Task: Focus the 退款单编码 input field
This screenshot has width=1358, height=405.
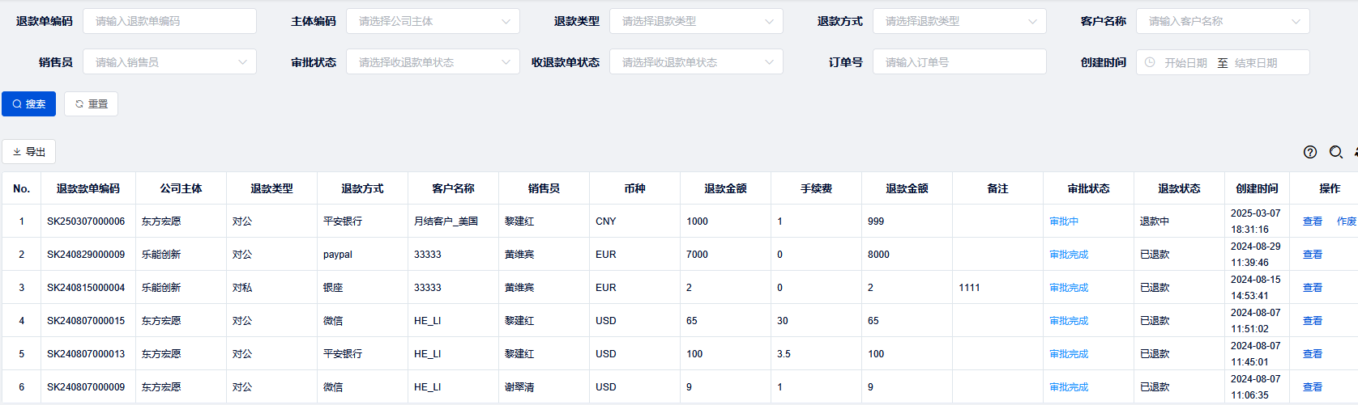Action: (x=169, y=22)
